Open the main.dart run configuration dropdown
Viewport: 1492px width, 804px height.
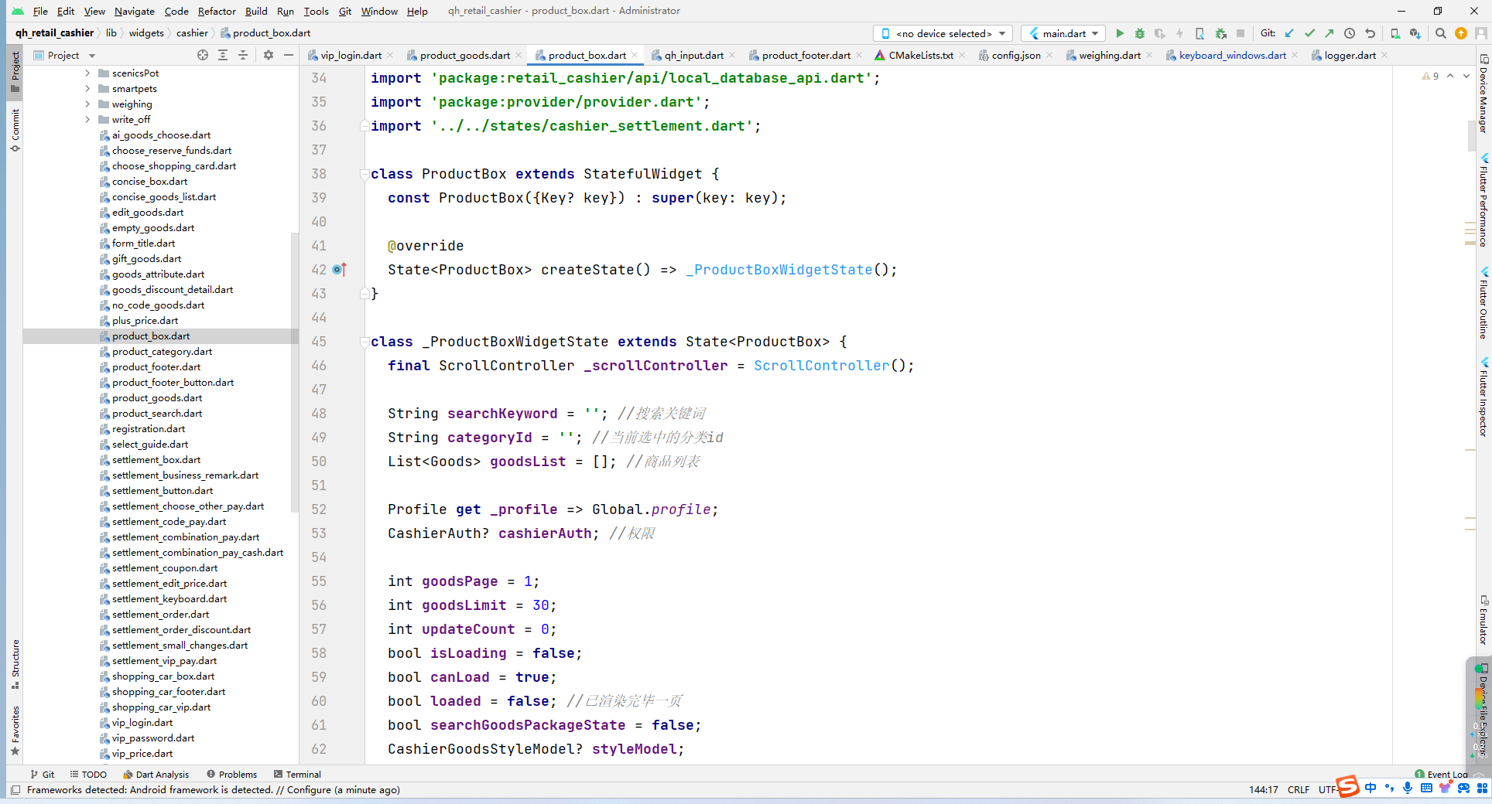1064,33
